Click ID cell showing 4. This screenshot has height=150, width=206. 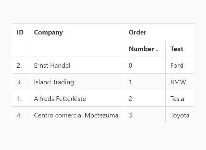tap(19, 115)
